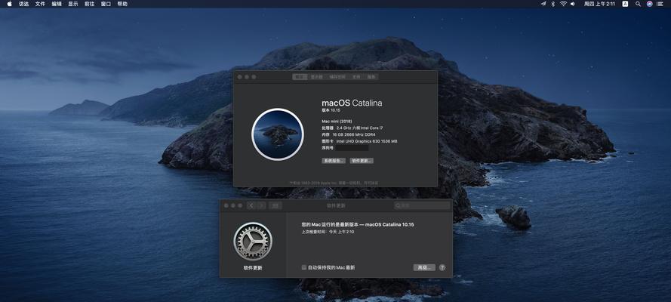Click the Software Update gear icon
Viewport: 671px width, 302px height.
click(x=253, y=241)
